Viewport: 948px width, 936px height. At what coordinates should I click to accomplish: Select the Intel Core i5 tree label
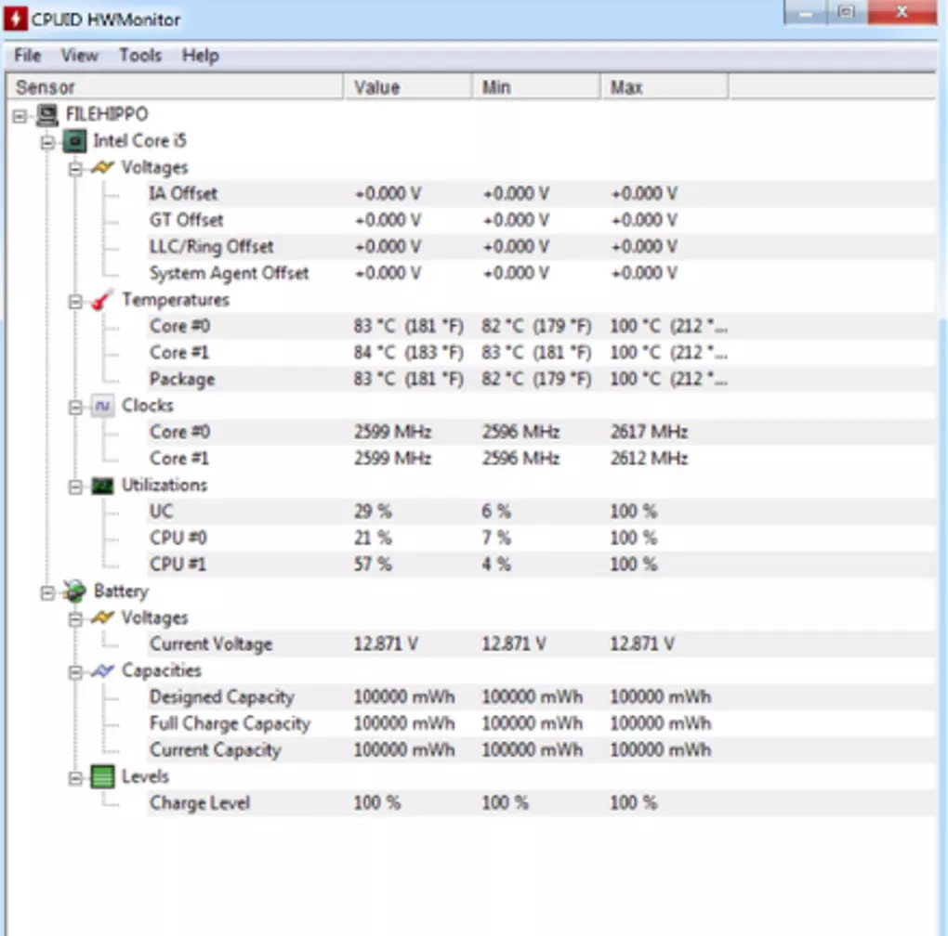[139, 141]
